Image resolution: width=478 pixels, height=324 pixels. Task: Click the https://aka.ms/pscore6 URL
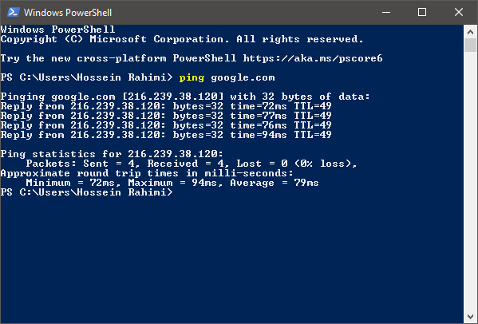313,58
